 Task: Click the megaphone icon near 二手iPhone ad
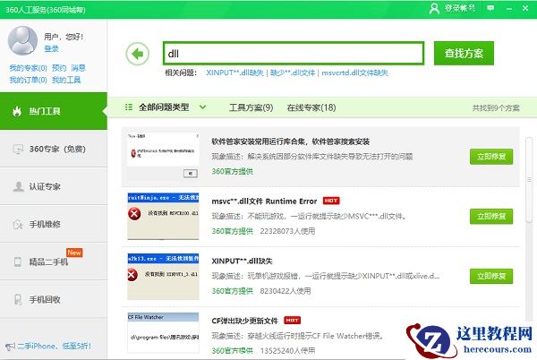point(10,347)
